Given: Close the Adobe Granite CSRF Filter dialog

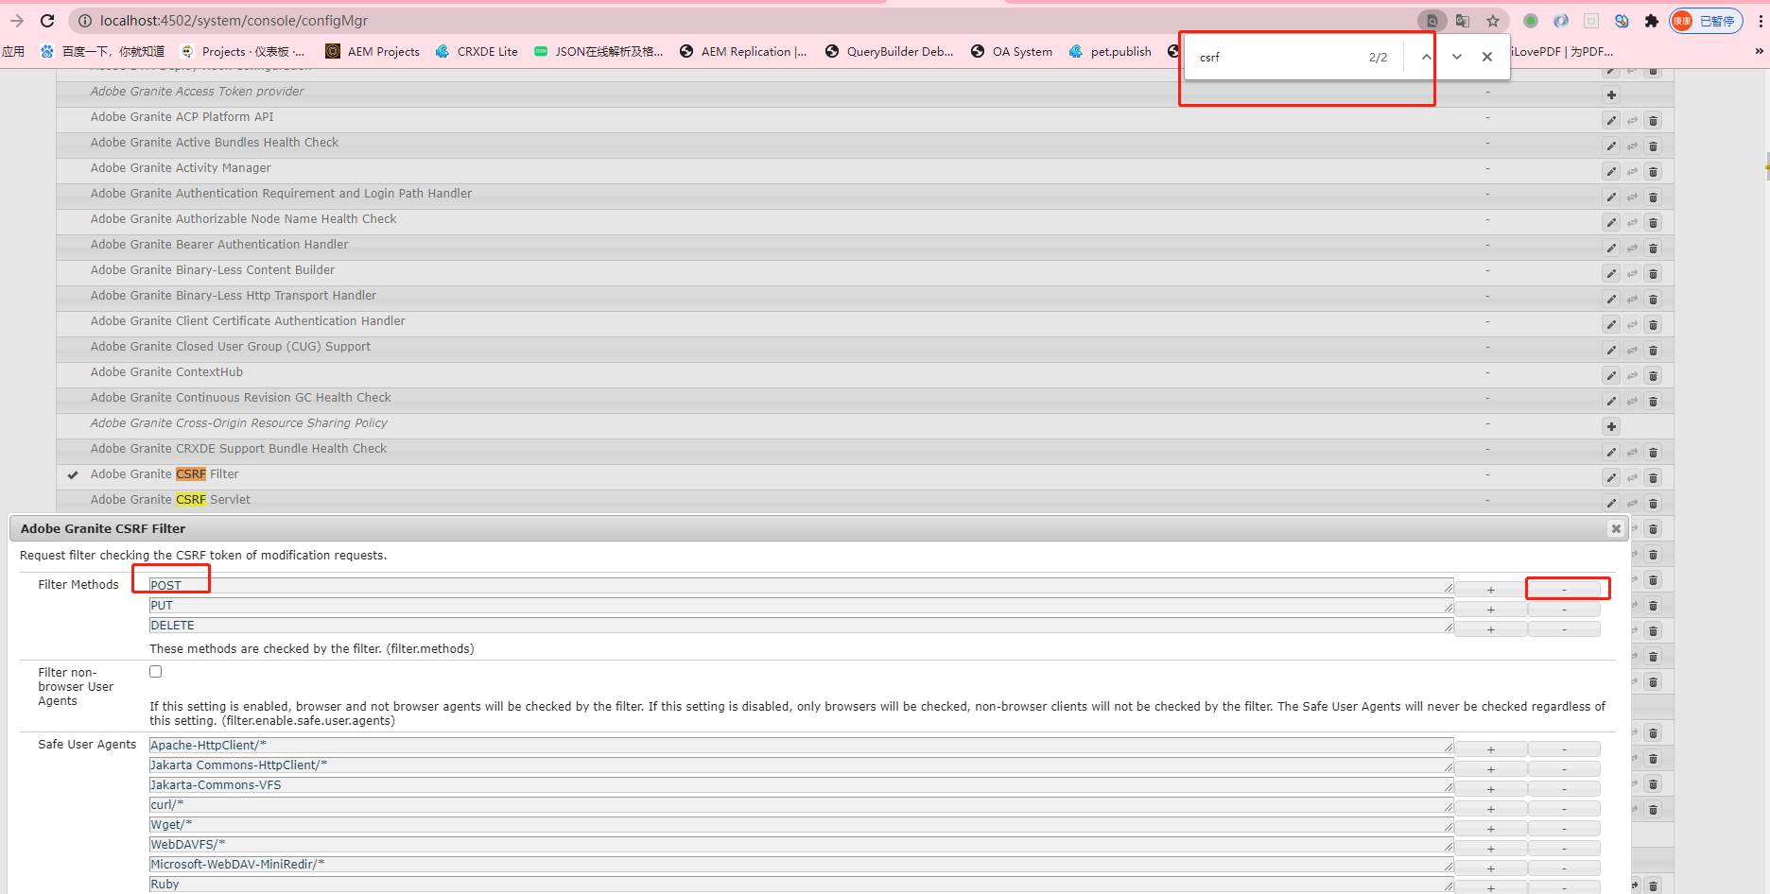Looking at the screenshot, I should [1616, 528].
